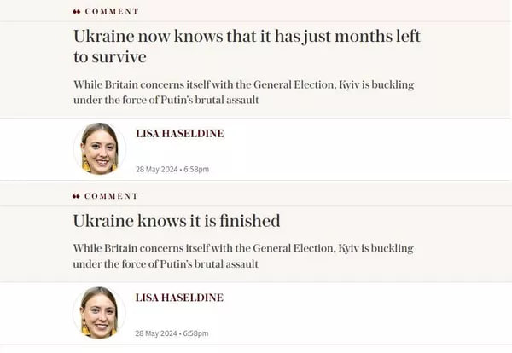Open headline 'Ukraine knows it is finished'
Viewport: 512px width, 353px height.
pyautogui.click(x=177, y=221)
